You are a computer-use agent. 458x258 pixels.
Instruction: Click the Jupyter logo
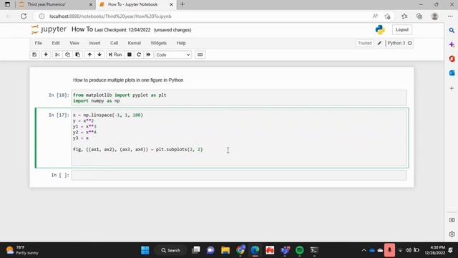tap(49, 29)
